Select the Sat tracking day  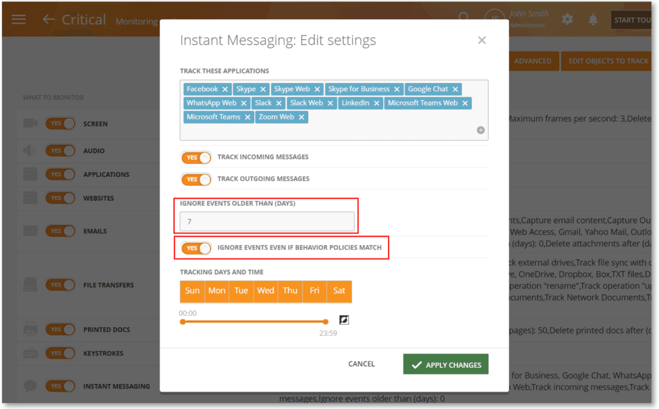(x=339, y=291)
